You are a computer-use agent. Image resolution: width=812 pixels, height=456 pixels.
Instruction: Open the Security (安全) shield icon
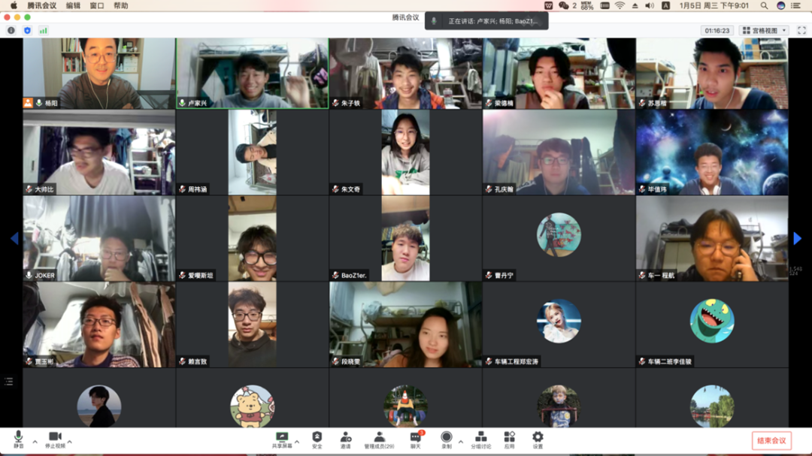pyautogui.click(x=317, y=439)
